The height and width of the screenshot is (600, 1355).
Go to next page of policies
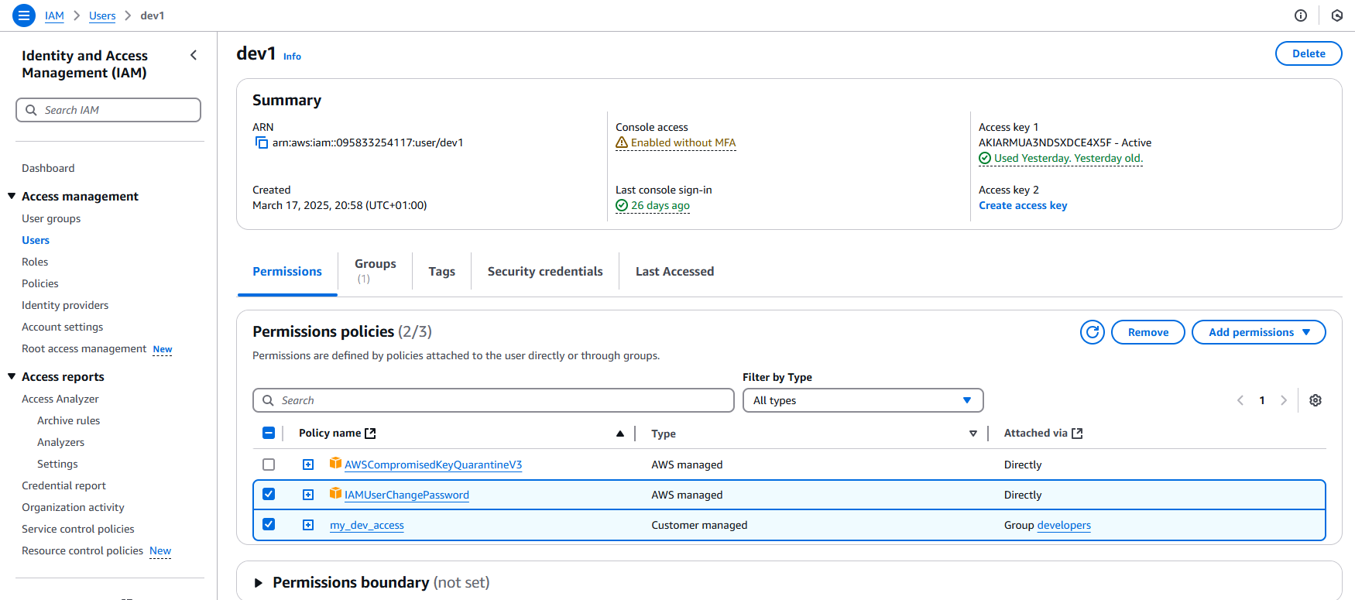tap(1284, 400)
